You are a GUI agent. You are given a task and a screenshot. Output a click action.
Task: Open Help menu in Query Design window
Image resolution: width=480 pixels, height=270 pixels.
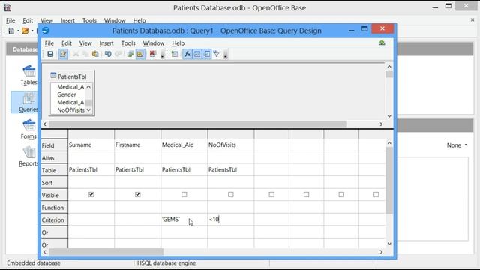pos(178,43)
